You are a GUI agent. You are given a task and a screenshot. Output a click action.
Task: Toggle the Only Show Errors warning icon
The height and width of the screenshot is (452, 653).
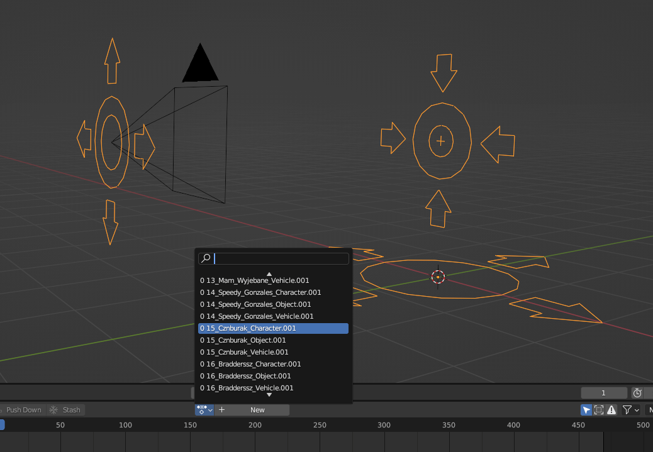click(611, 410)
